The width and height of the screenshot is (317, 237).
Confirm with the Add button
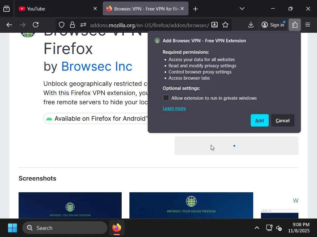click(x=260, y=121)
